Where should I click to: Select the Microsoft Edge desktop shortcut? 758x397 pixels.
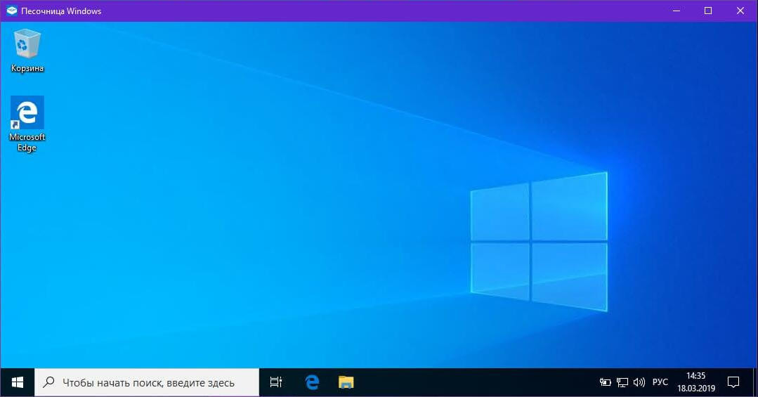coord(27,124)
